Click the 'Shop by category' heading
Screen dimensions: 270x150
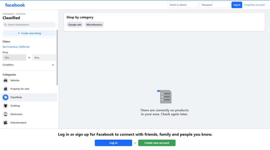[80, 17]
